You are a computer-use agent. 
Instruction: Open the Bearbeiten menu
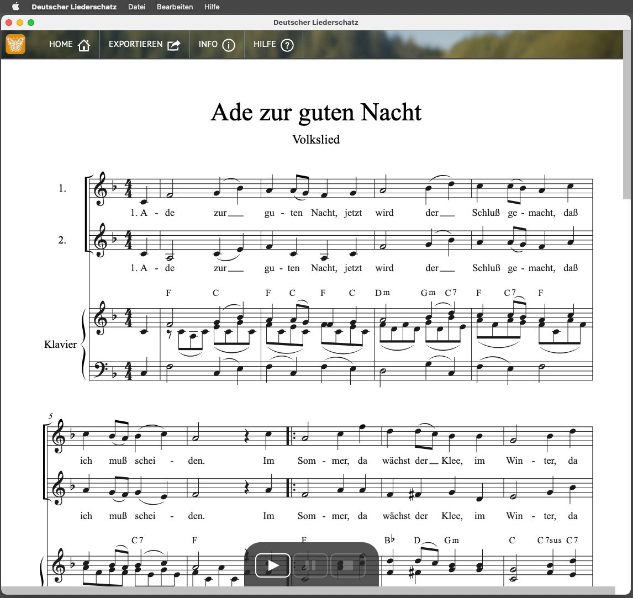pyautogui.click(x=175, y=7)
